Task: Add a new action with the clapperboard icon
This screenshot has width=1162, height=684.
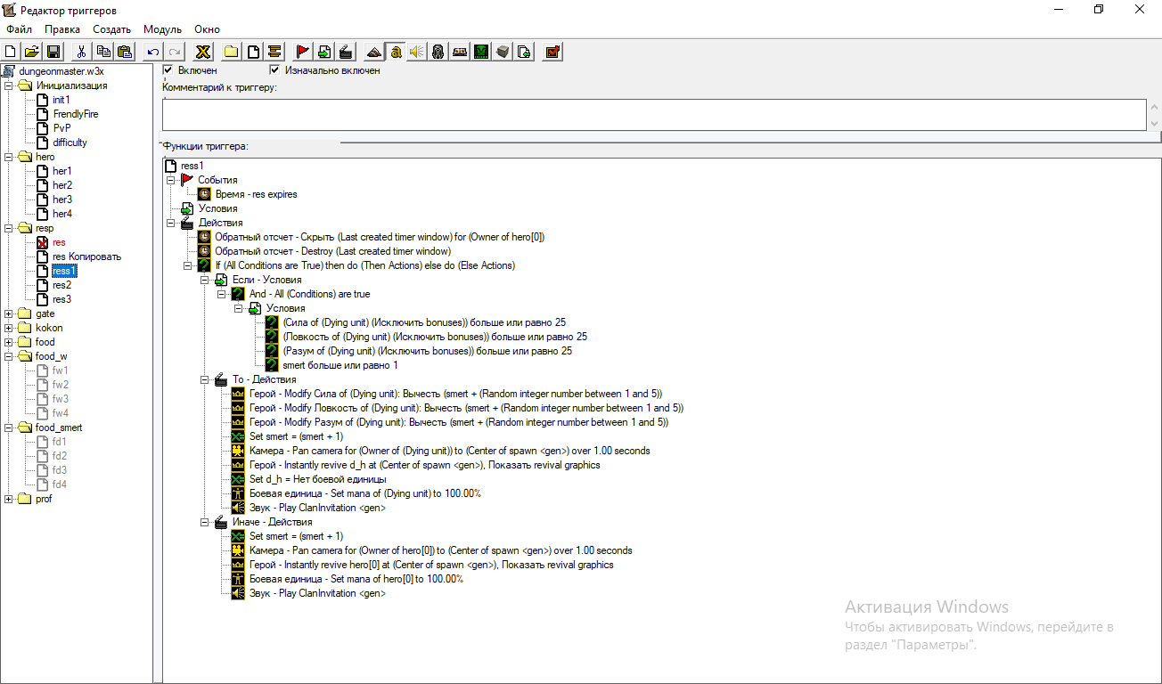Action: pyautogui.click(x=346, y=52)
